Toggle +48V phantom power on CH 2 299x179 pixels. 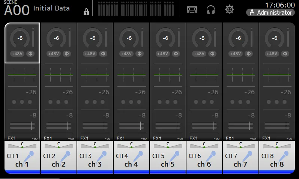(53, 54)
